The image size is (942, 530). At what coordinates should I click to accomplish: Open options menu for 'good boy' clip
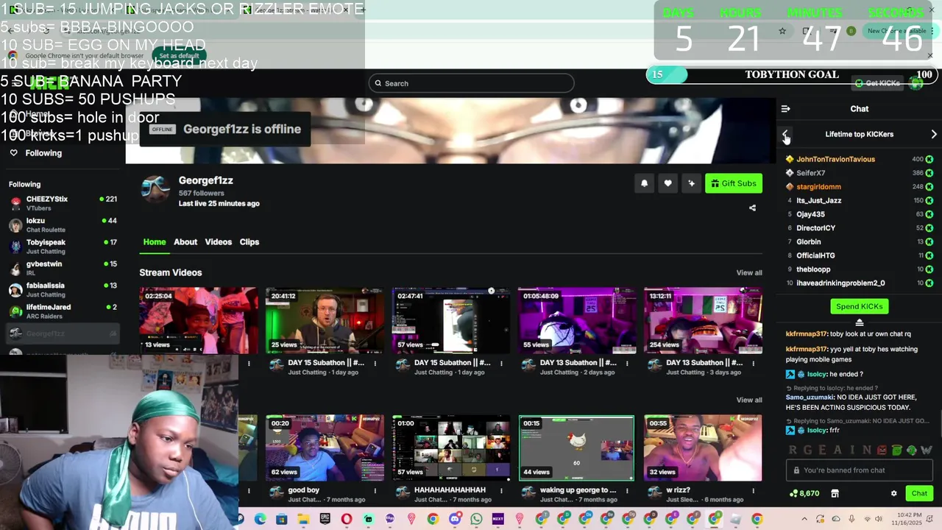coord(375,490)
